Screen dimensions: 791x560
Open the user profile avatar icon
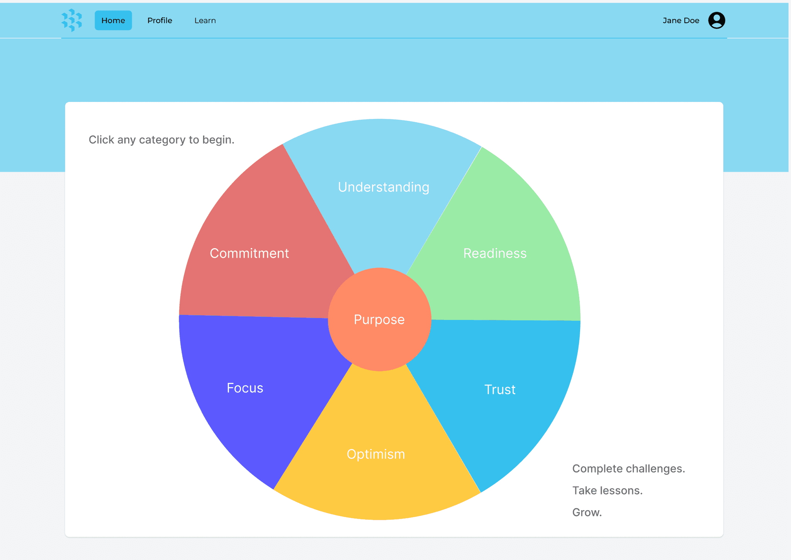(x=717, y=20)
